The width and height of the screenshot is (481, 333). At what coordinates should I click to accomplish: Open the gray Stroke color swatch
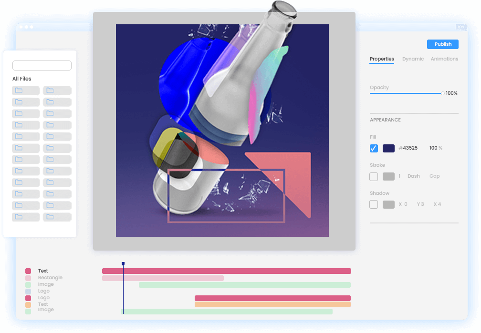click(388, 176)
